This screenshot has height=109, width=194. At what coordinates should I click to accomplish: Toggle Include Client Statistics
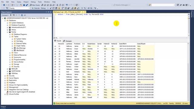[x=69, y=8]
